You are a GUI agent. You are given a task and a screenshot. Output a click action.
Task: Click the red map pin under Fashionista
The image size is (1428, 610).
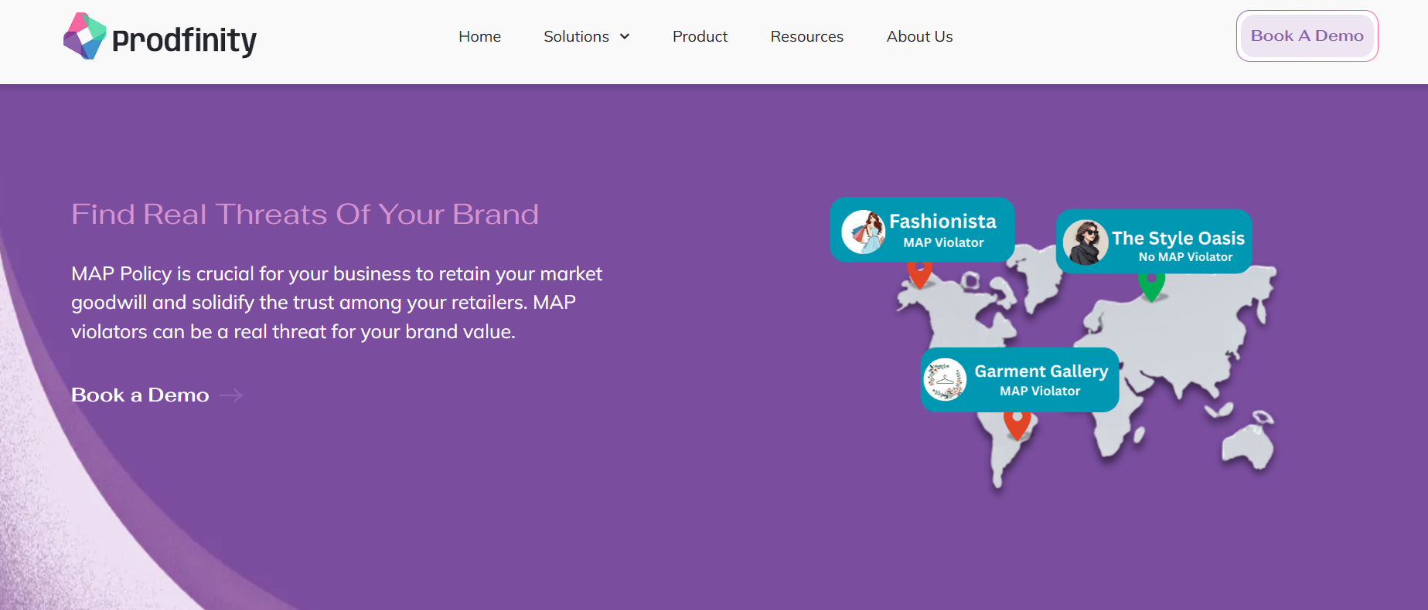click(919, 274)
